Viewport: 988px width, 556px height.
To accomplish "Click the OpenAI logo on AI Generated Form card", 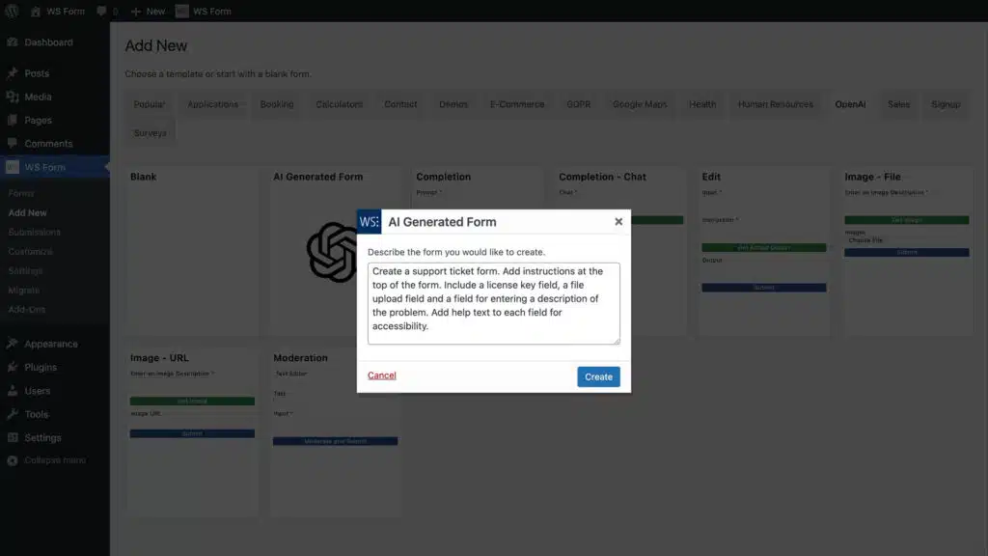I will pyautogui.click(x=332, y=252).
